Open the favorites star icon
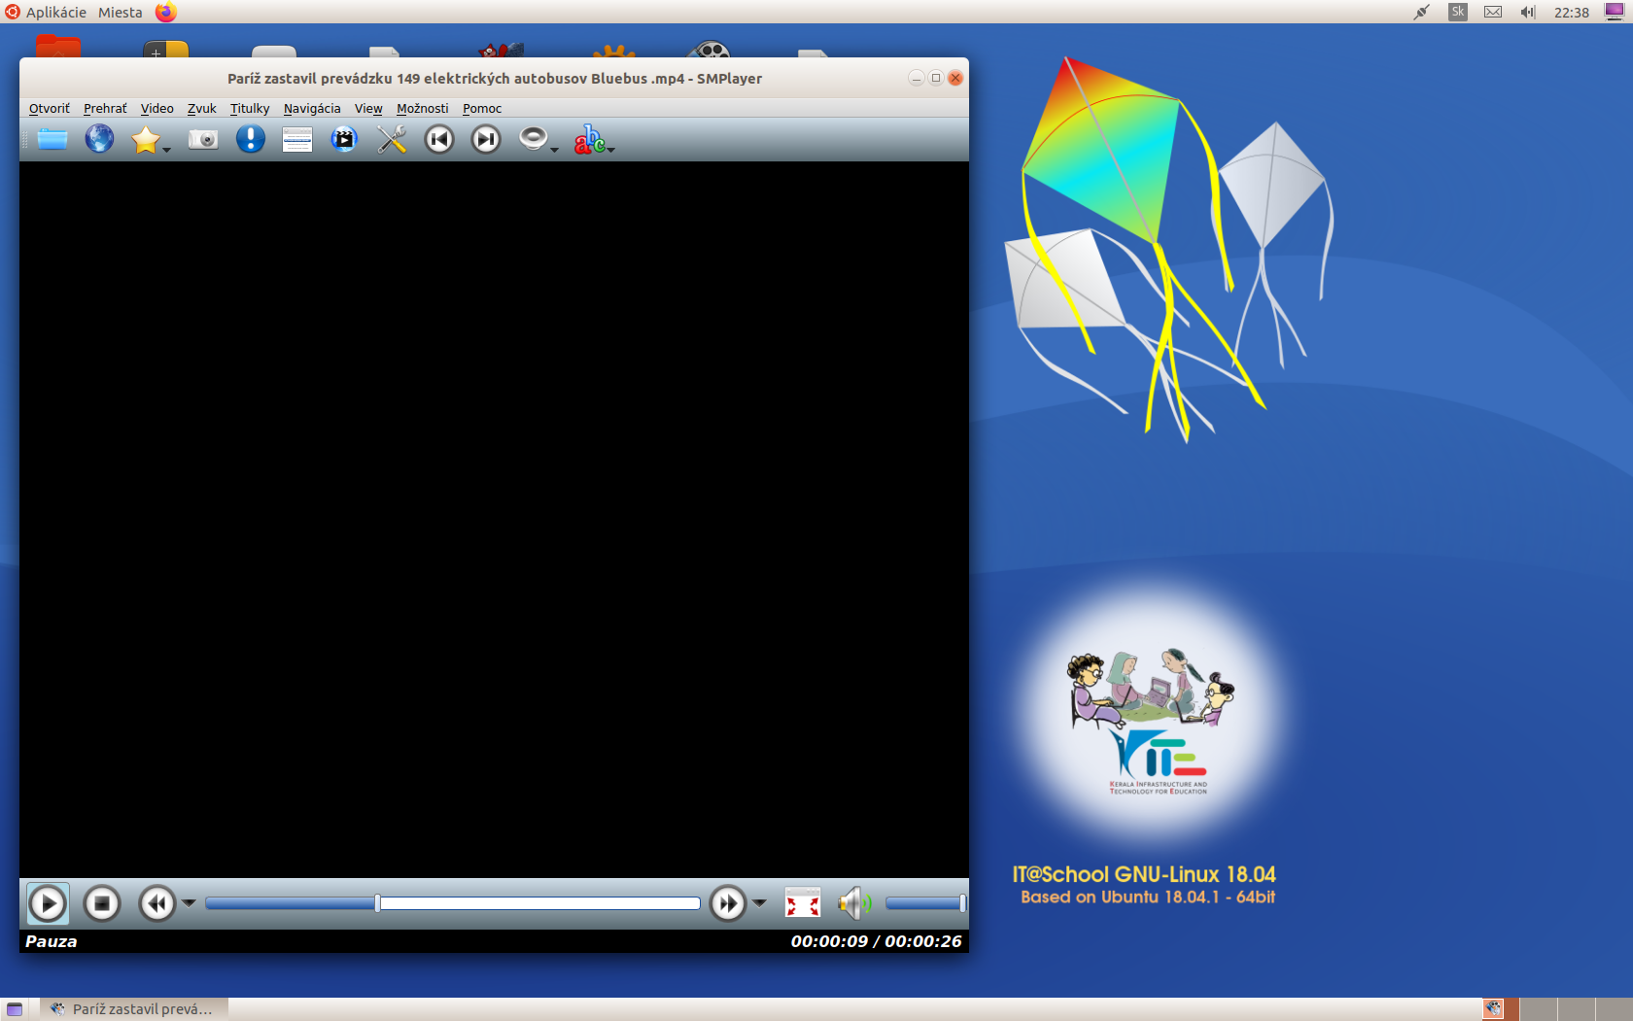1633x1021 pixels. coord(146,139)
